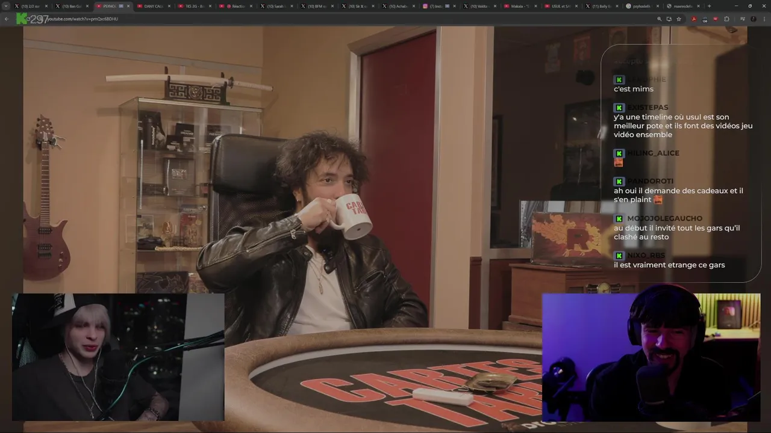Switch to the '(50) Achab' X tab

click(398, 6)
